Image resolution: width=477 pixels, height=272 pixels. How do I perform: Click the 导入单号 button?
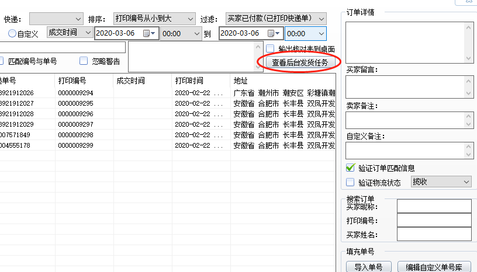coord(368,267)
